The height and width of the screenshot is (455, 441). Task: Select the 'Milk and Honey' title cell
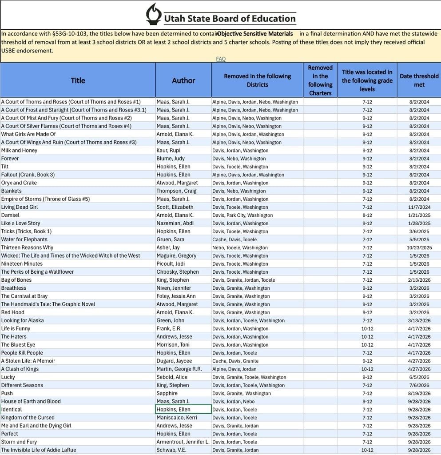pyautogui.click(x=78, y=151)
